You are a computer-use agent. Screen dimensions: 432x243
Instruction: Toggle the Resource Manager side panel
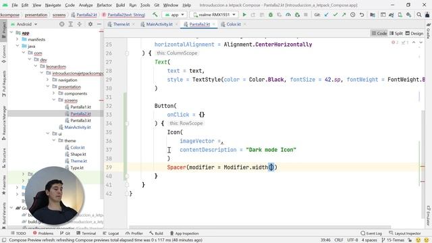click(x=4, y=123)
